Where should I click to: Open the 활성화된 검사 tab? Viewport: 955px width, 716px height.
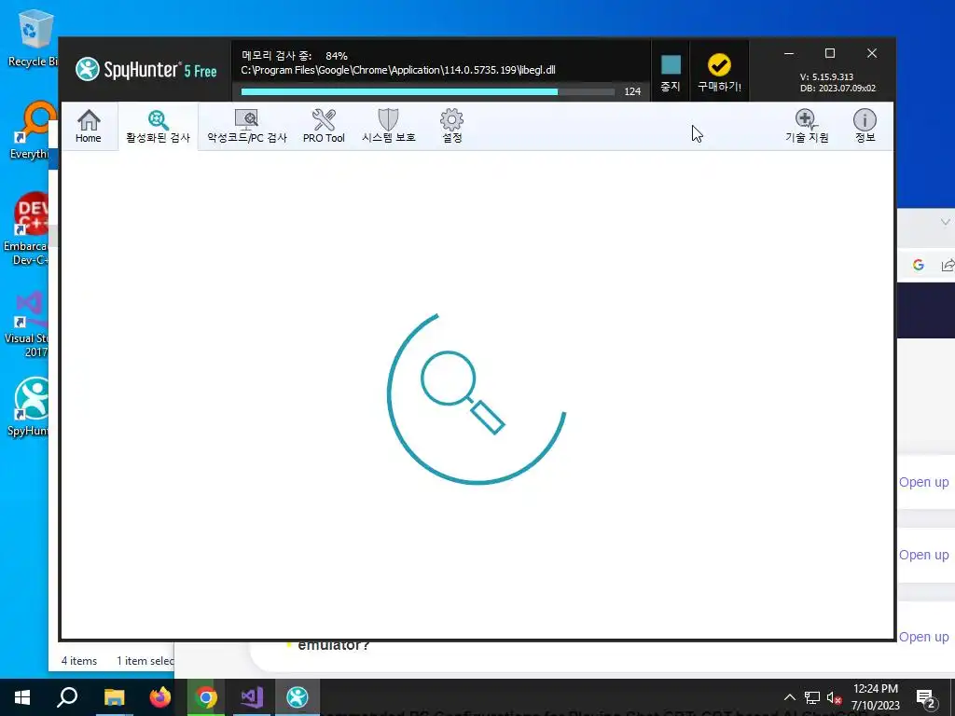click(158, 127)
